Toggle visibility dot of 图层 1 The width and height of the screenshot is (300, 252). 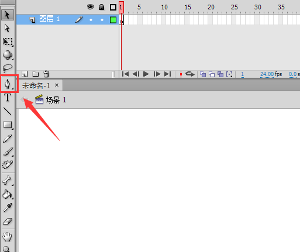coord(91,20)
